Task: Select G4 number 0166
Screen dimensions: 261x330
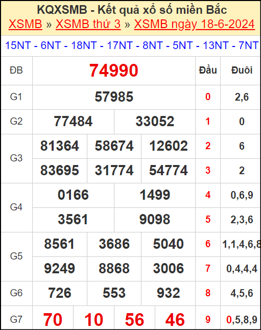Action: 73,195
